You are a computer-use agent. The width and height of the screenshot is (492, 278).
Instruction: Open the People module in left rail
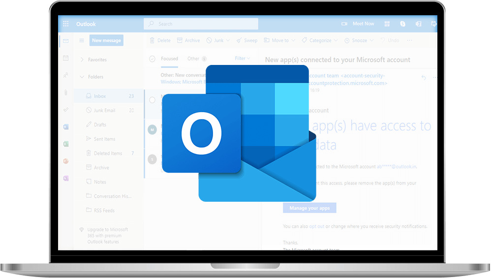tap(65, 75)
